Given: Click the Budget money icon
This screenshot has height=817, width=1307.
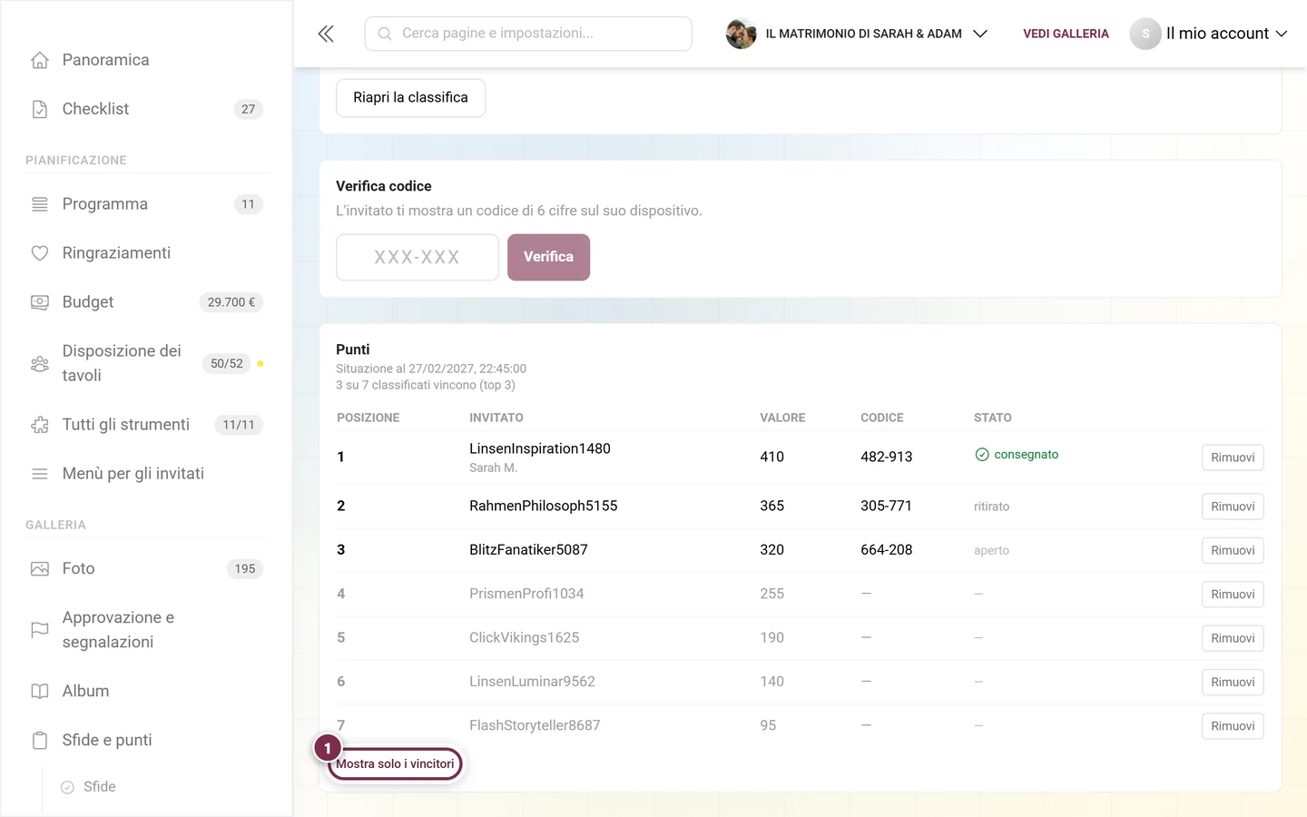Looking at the screenshot, I should coord(40,302).
